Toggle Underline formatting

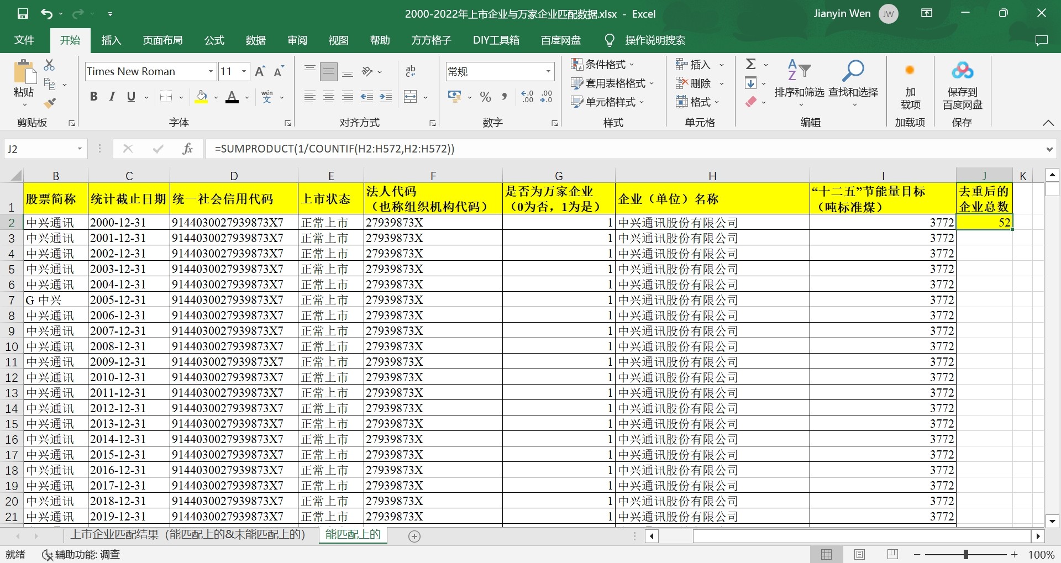(x=131, y=97)
